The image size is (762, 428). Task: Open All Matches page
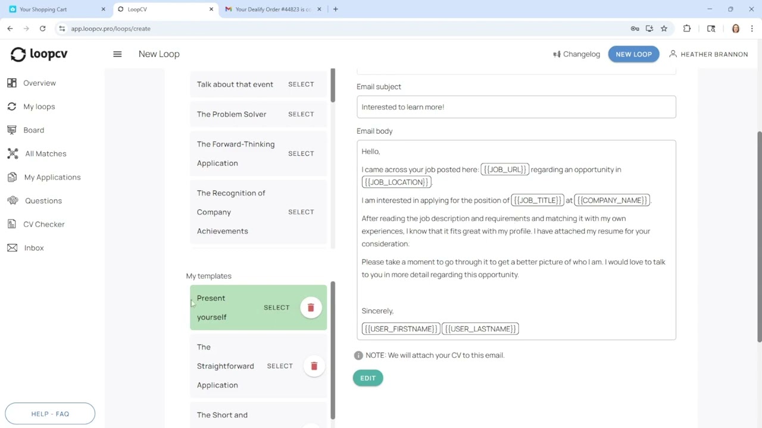tap(45, 153)
